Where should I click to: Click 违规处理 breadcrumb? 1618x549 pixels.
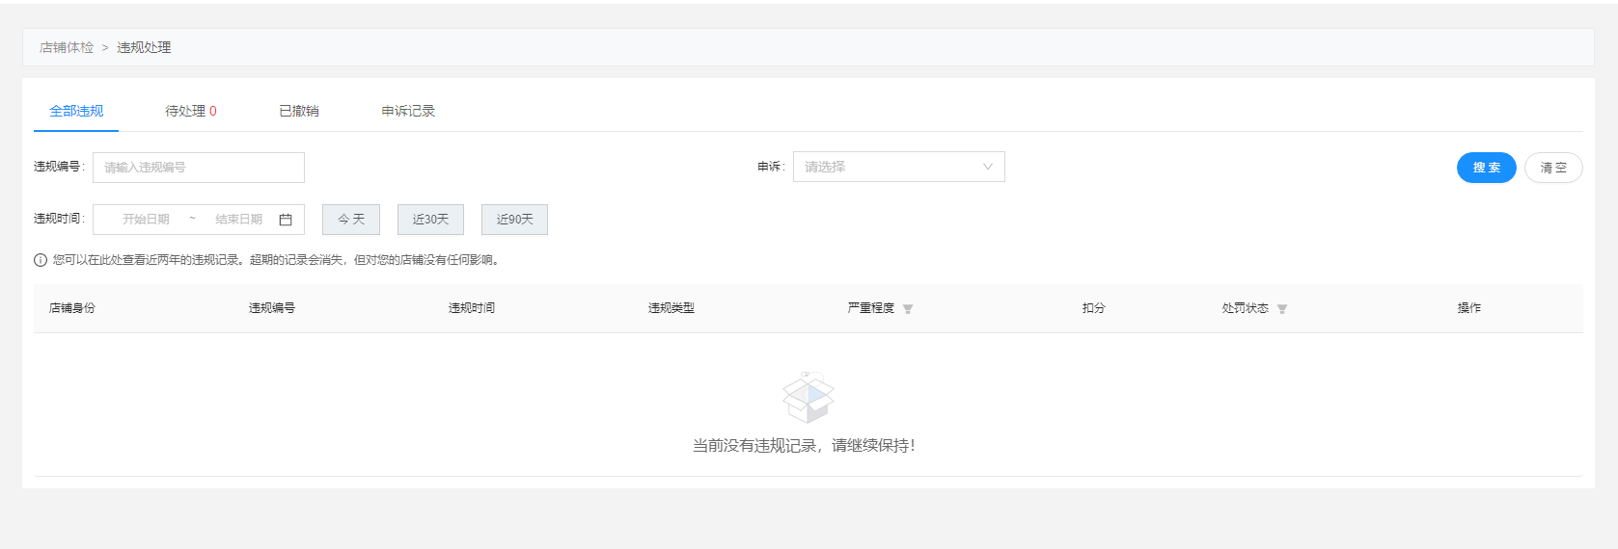pos(144,47)
